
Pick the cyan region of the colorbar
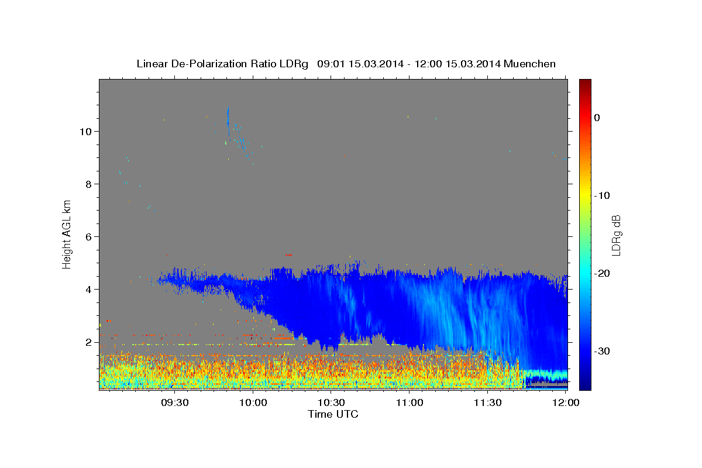click(x=585, y=273)
